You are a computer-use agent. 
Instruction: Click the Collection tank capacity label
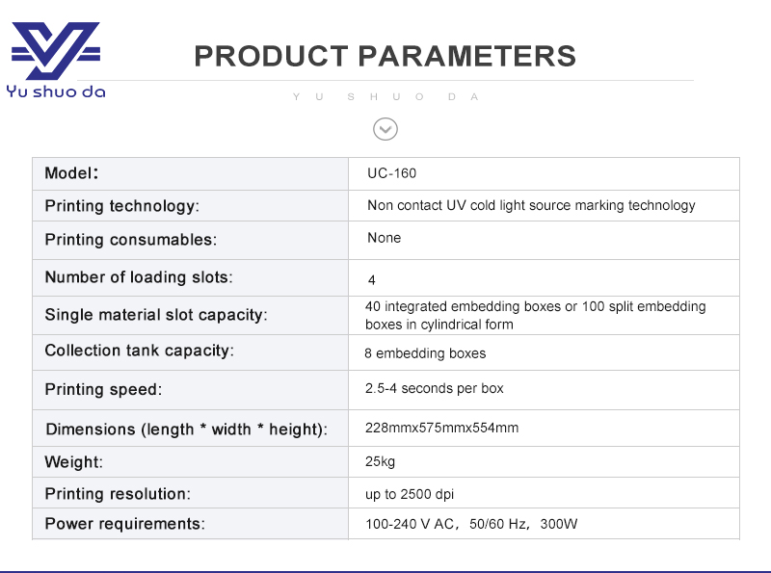coord(139,351)
